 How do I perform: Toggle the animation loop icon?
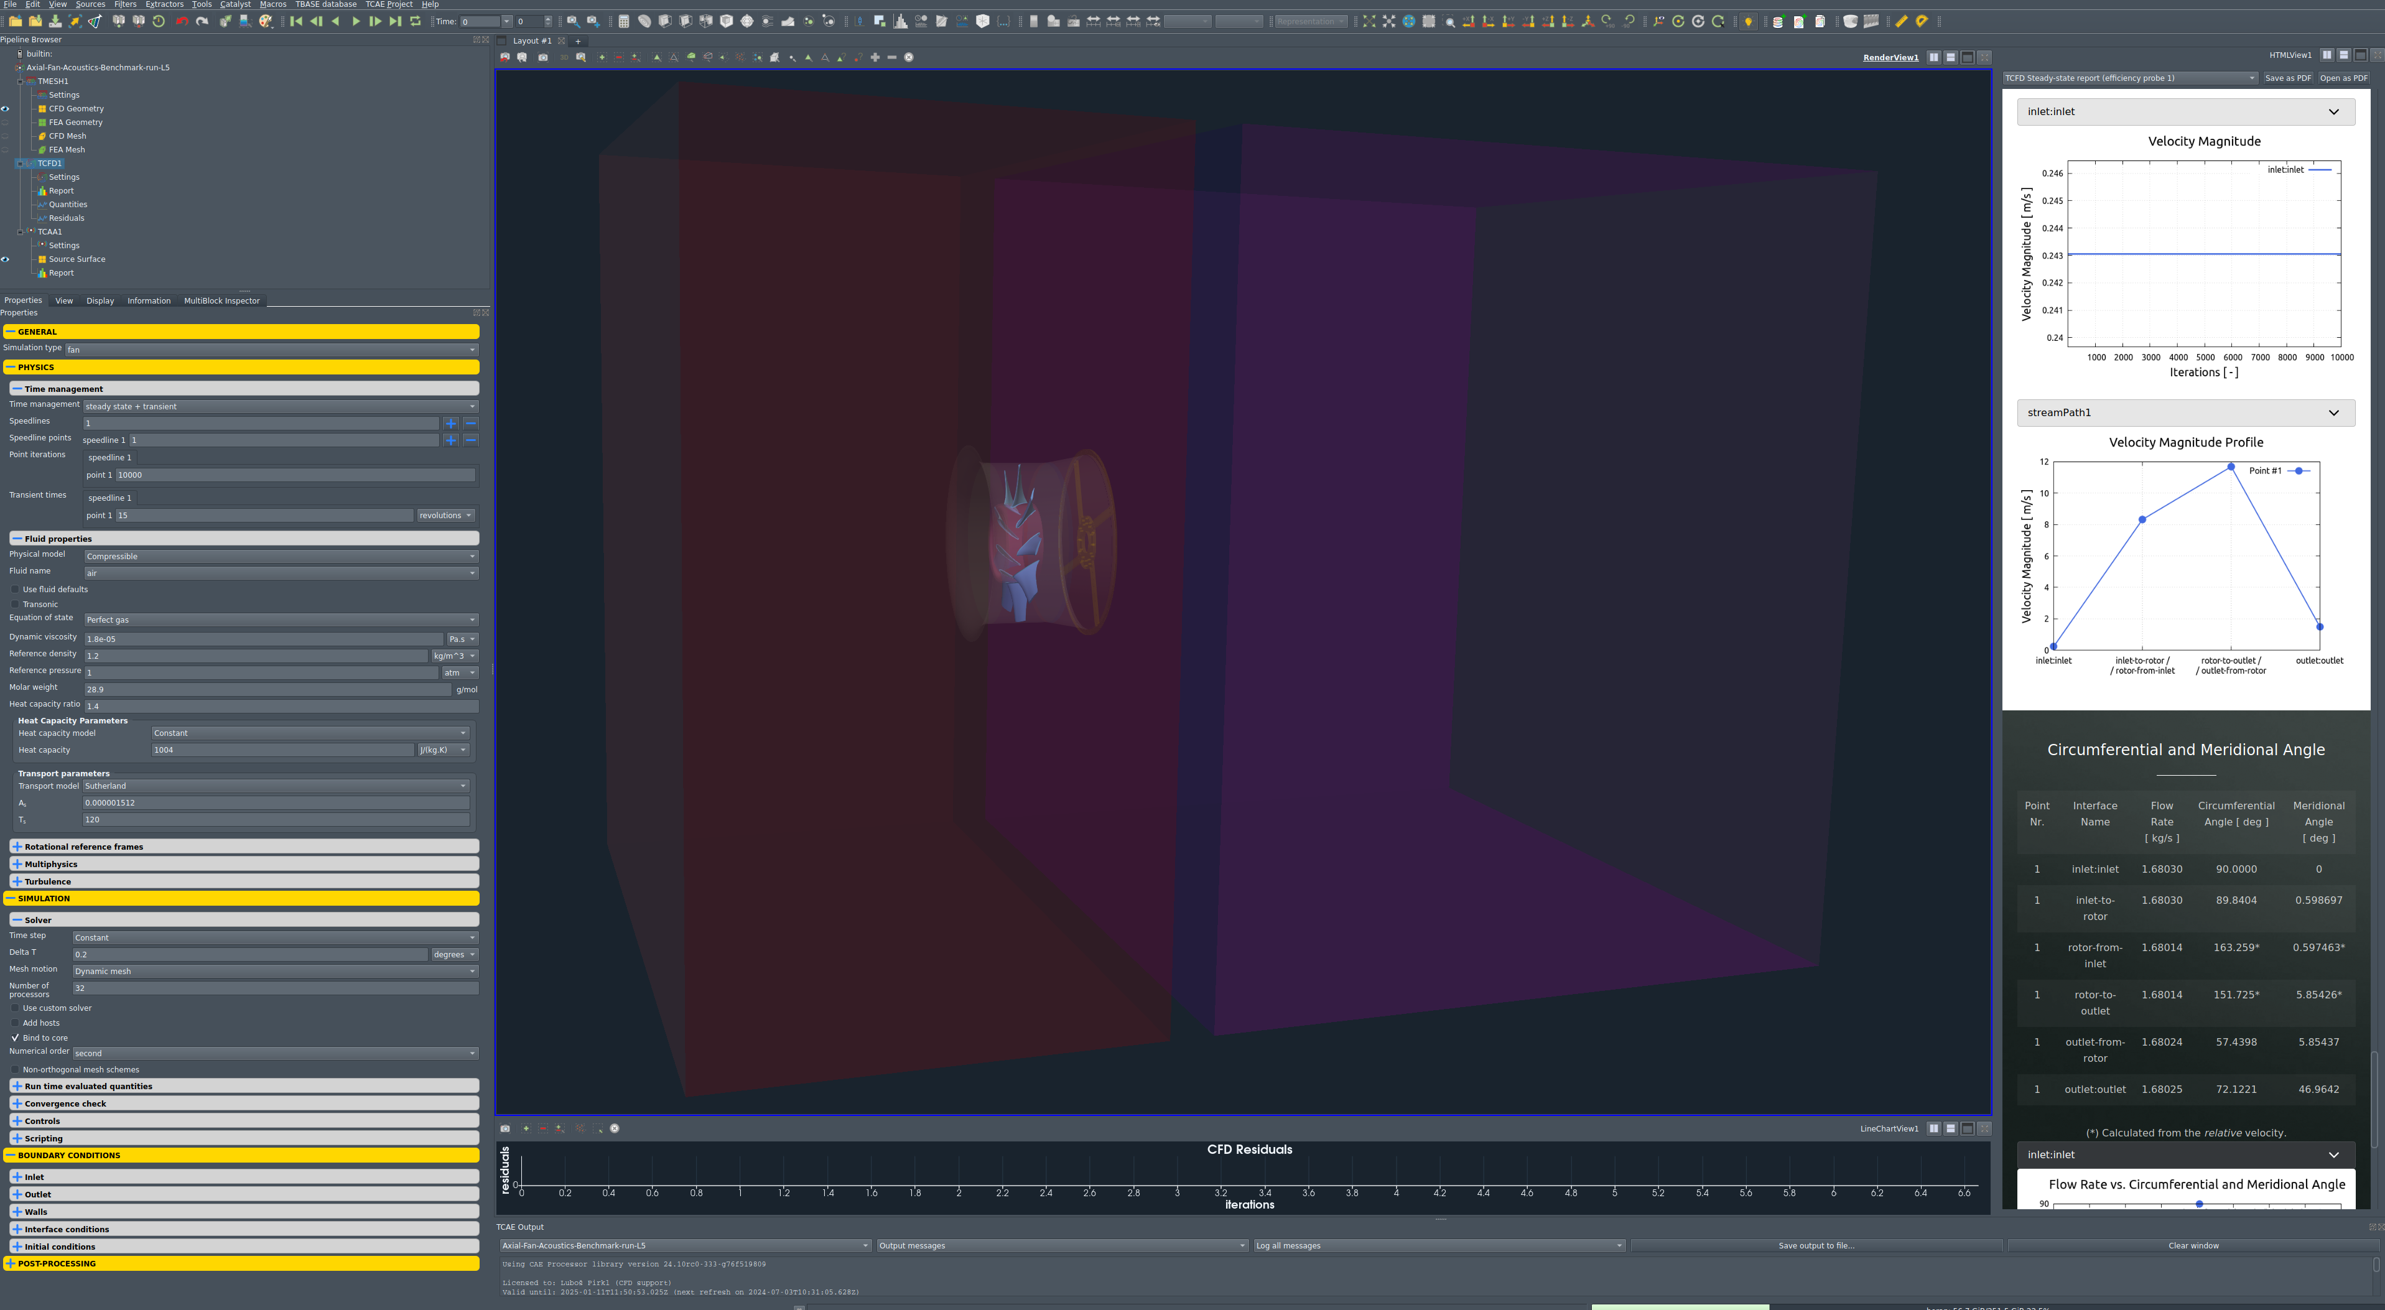[416, 21]
